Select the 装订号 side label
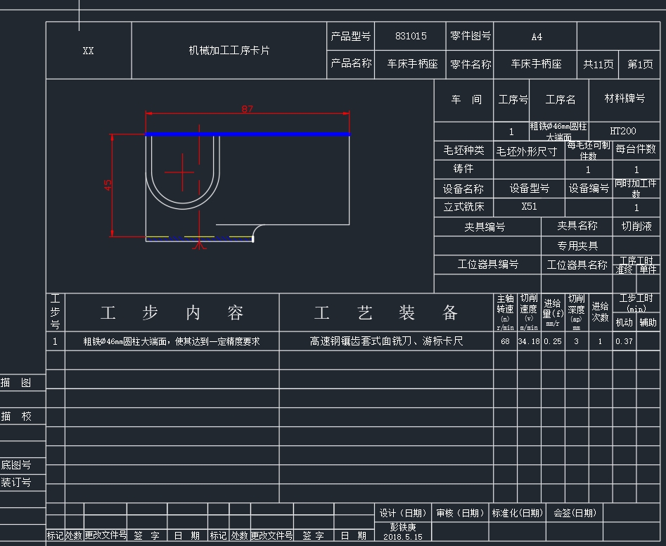 pyautogui.click(x=16, y=482)
